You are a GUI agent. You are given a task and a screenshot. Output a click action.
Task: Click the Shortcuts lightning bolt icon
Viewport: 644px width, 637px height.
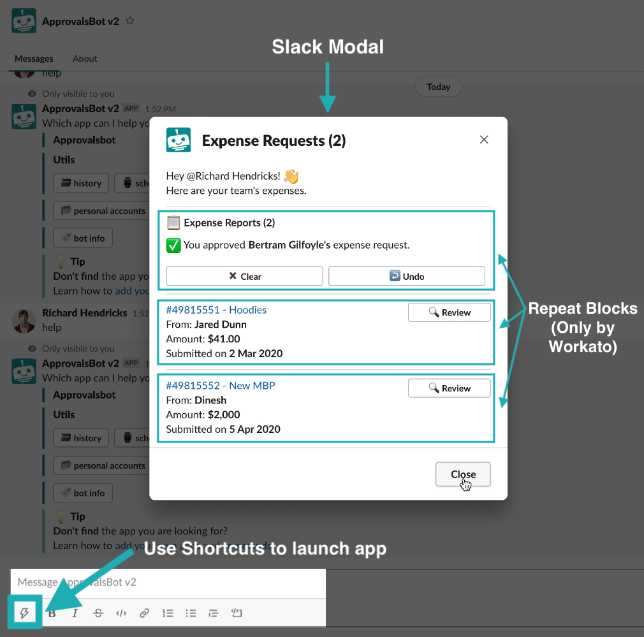click(x=24, y=613)
